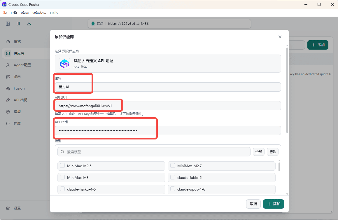Click the endpoint address http://127.0.0.1:3456
The height and width of the screenshot is (220, 338).
point(128,24)
